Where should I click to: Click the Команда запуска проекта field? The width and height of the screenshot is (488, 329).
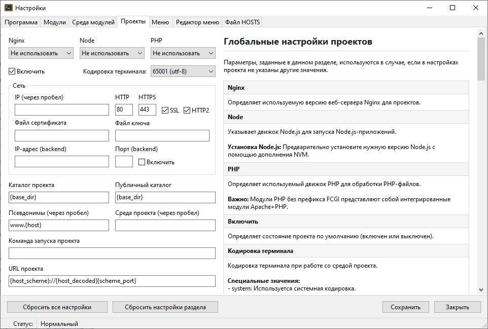tap(112, 253)
